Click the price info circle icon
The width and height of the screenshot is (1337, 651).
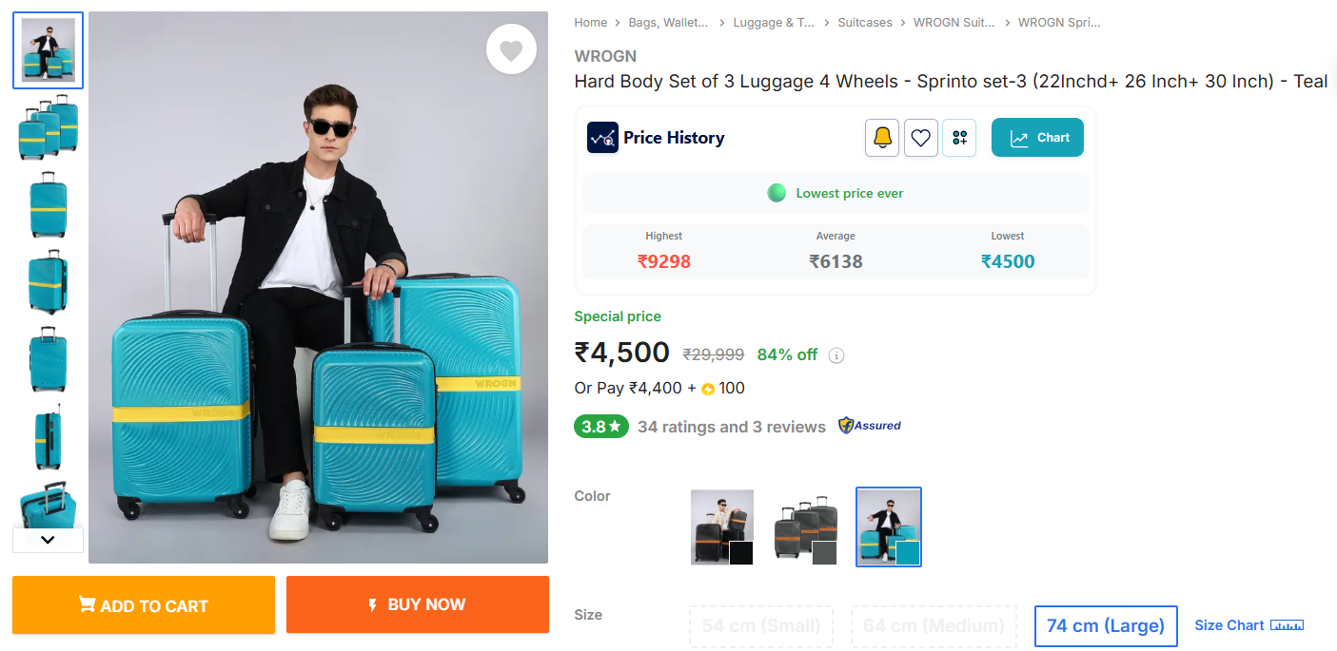coord(836,355)
